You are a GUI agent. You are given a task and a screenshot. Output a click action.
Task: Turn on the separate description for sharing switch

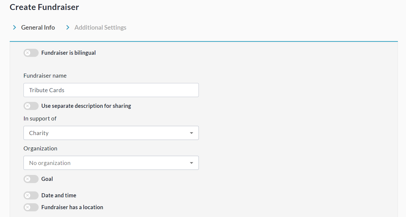coord(31,106)
